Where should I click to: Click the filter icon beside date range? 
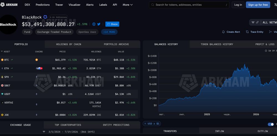coord(44,132)
